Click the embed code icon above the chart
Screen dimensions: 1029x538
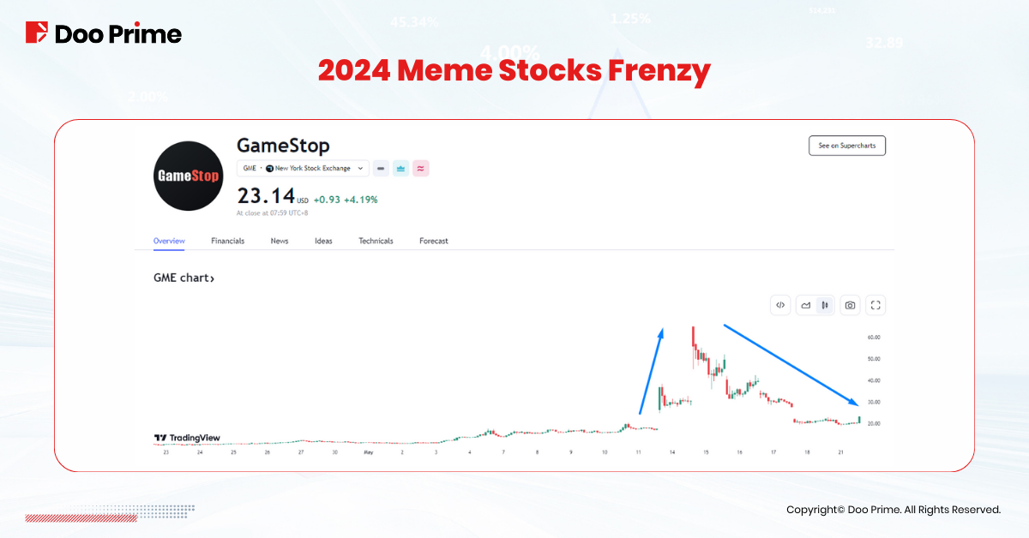pos(780,305)
